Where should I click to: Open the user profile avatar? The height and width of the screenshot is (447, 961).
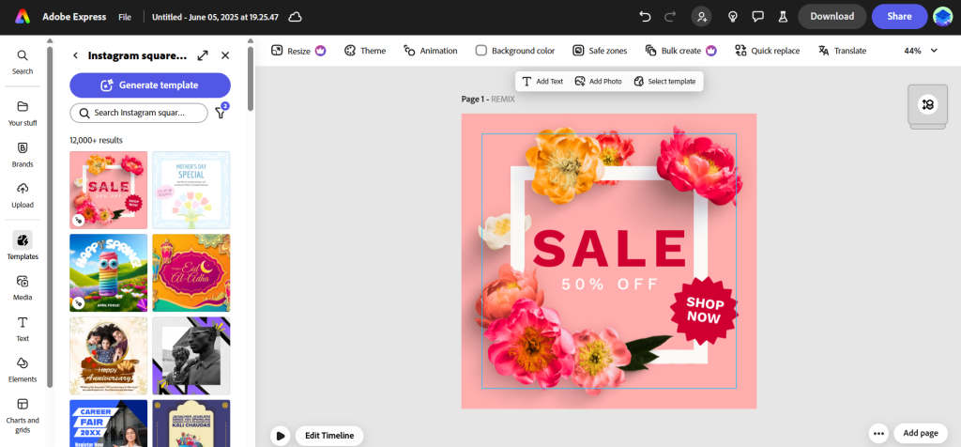click(942, 17)
